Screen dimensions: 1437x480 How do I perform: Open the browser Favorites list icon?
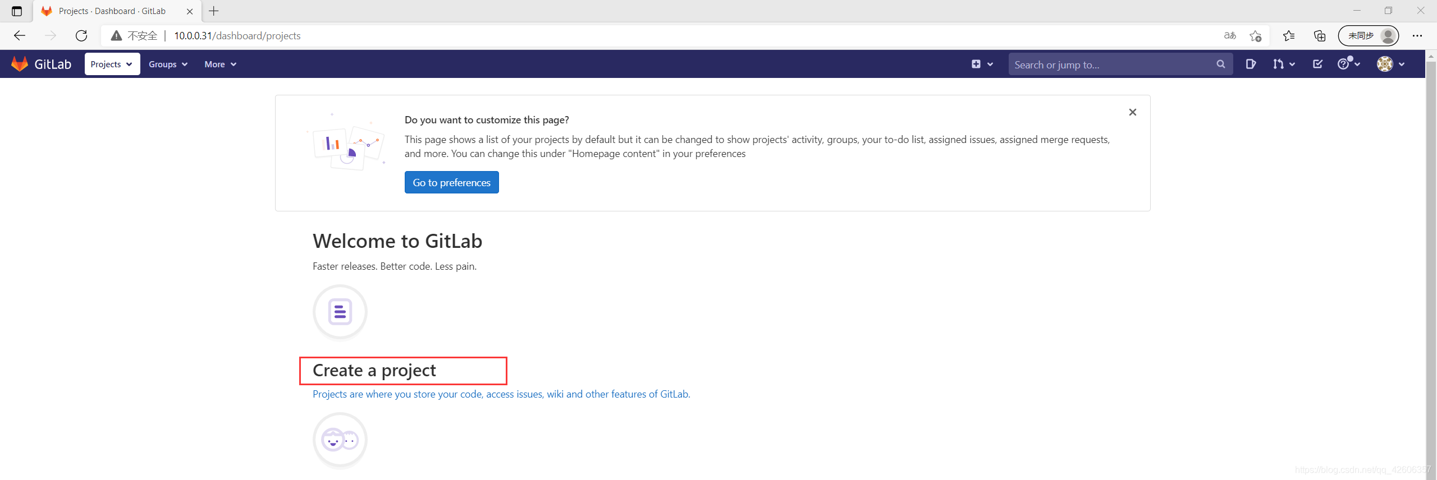pos(1289,36)
